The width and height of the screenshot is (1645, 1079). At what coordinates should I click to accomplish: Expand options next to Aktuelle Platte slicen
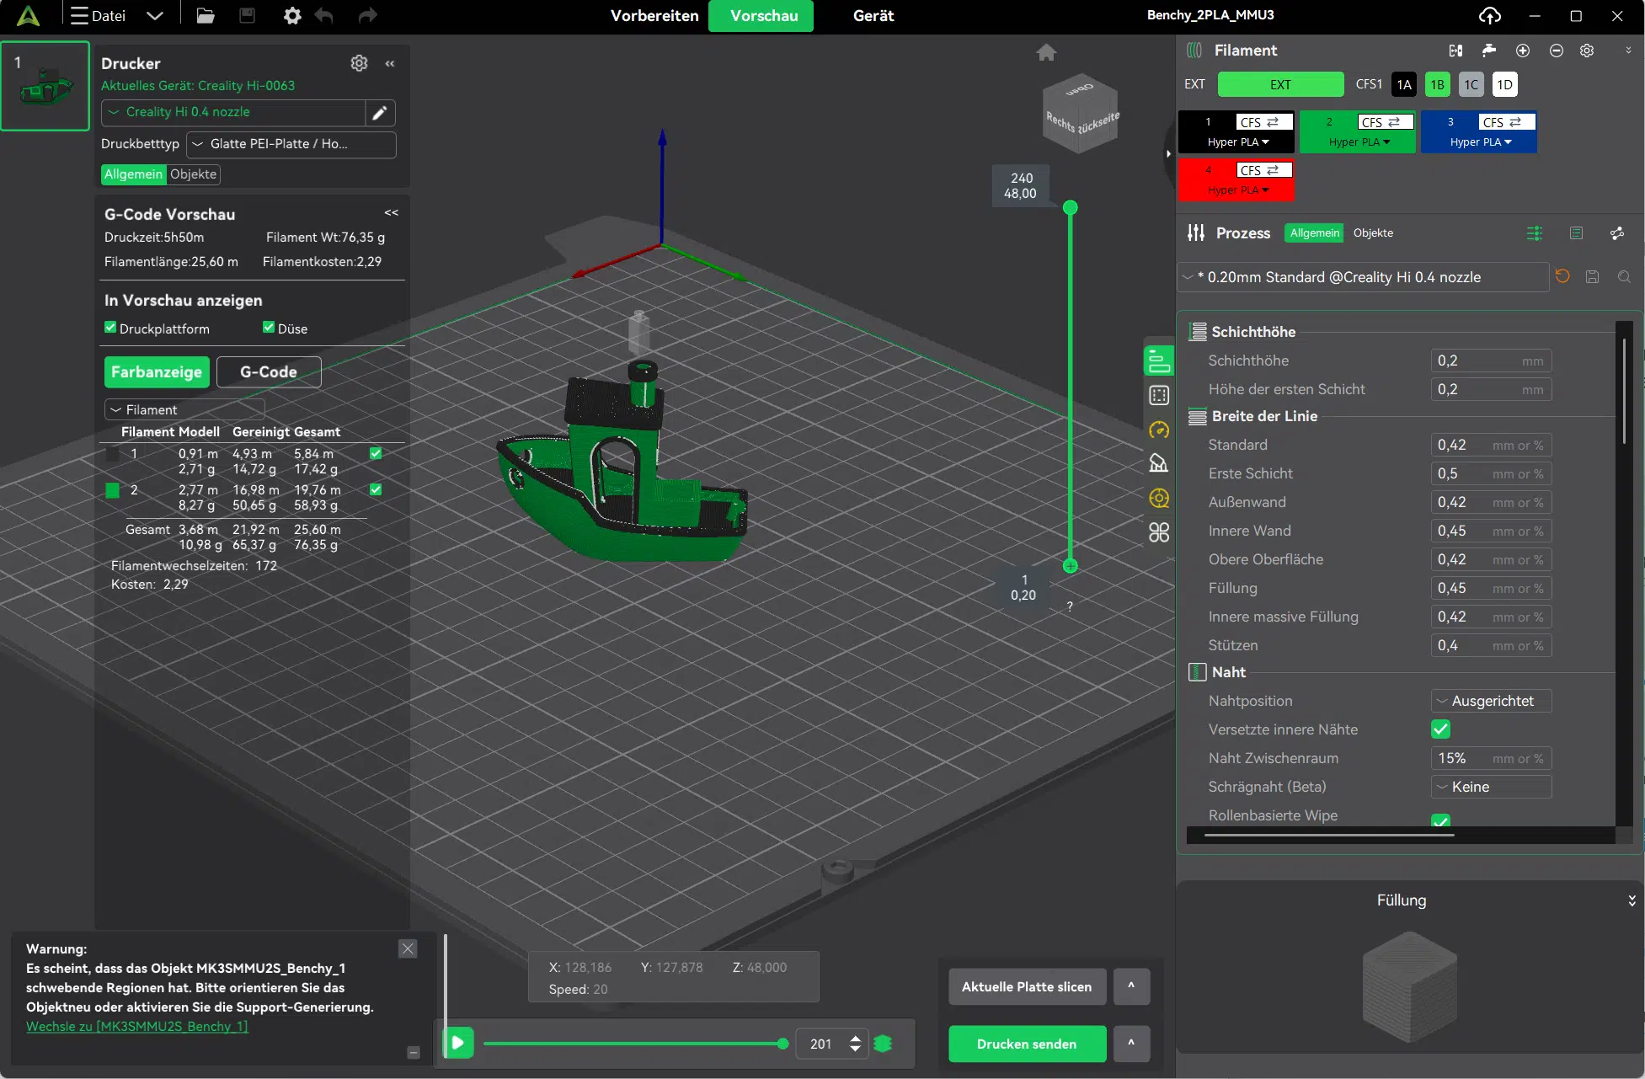coord(1131,986)
